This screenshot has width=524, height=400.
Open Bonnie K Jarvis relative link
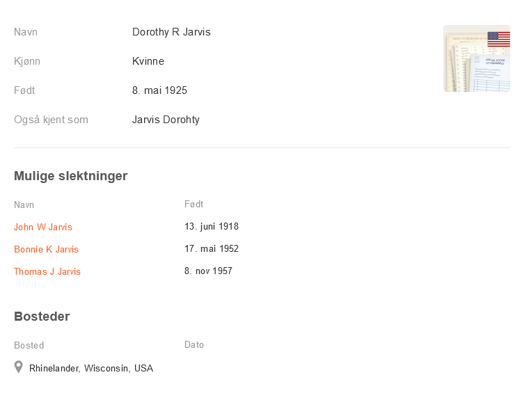click(46, 250)
